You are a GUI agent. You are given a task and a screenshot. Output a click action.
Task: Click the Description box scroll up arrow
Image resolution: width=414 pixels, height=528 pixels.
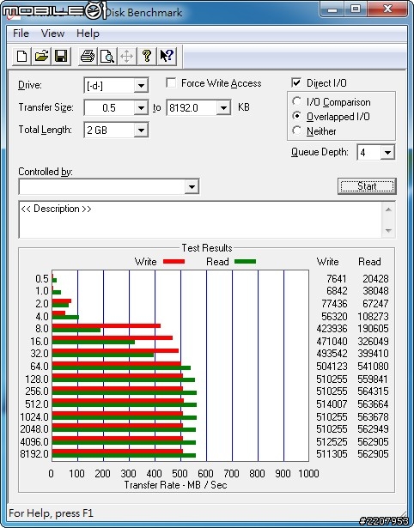click(388, 209)
